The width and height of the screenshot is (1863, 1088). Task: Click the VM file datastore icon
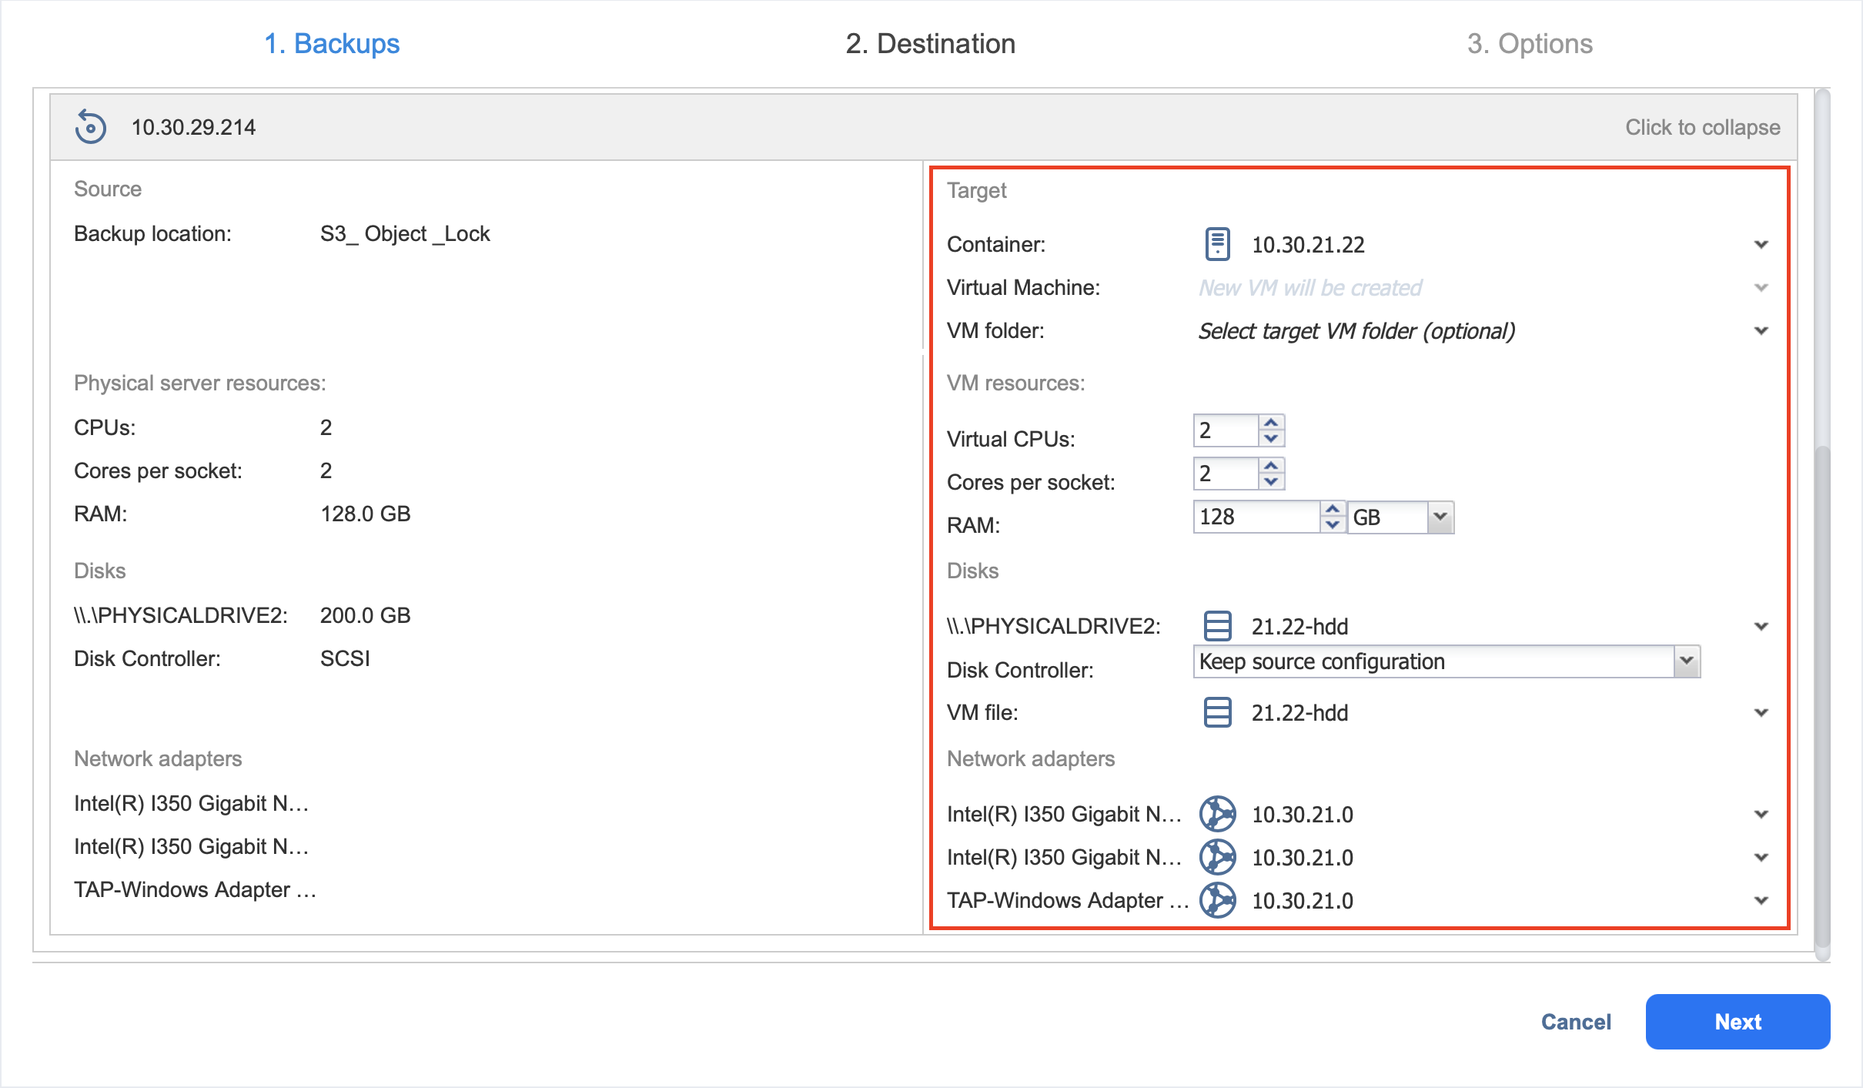(1217, 712)
